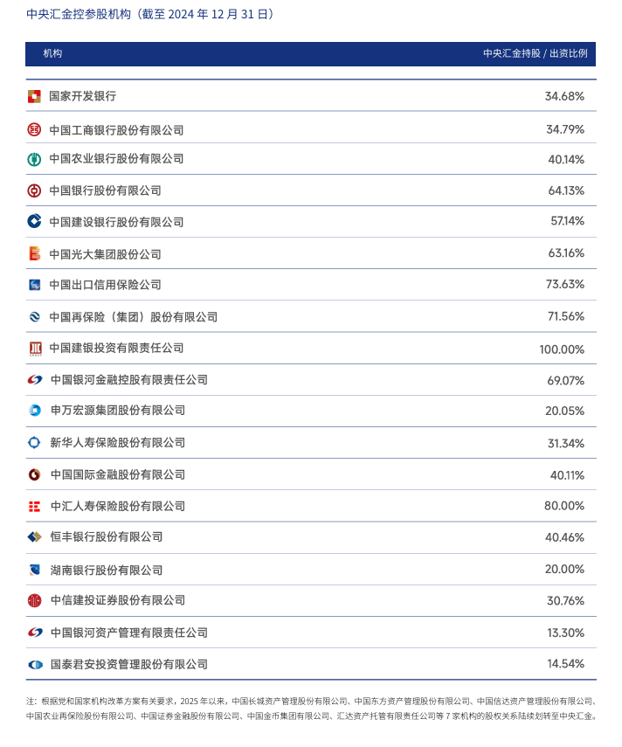Viewport: 622px width, 747px height.
Task: Click the China Everbright Group logo icon
Action: [34, 254]
